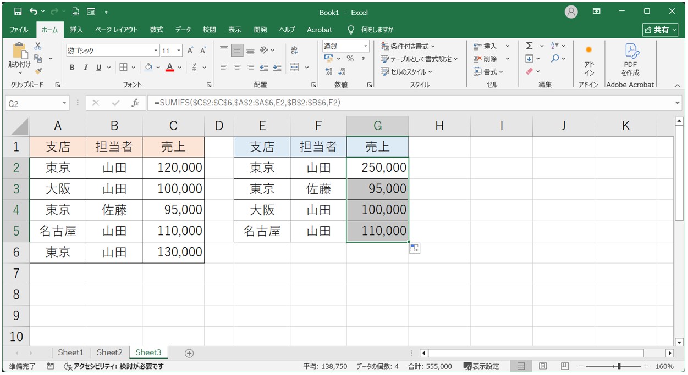Image resolution: width=688 pixels, height=375 pixels.
Task: Center cell text horizontally
Action: click(237, 68)
